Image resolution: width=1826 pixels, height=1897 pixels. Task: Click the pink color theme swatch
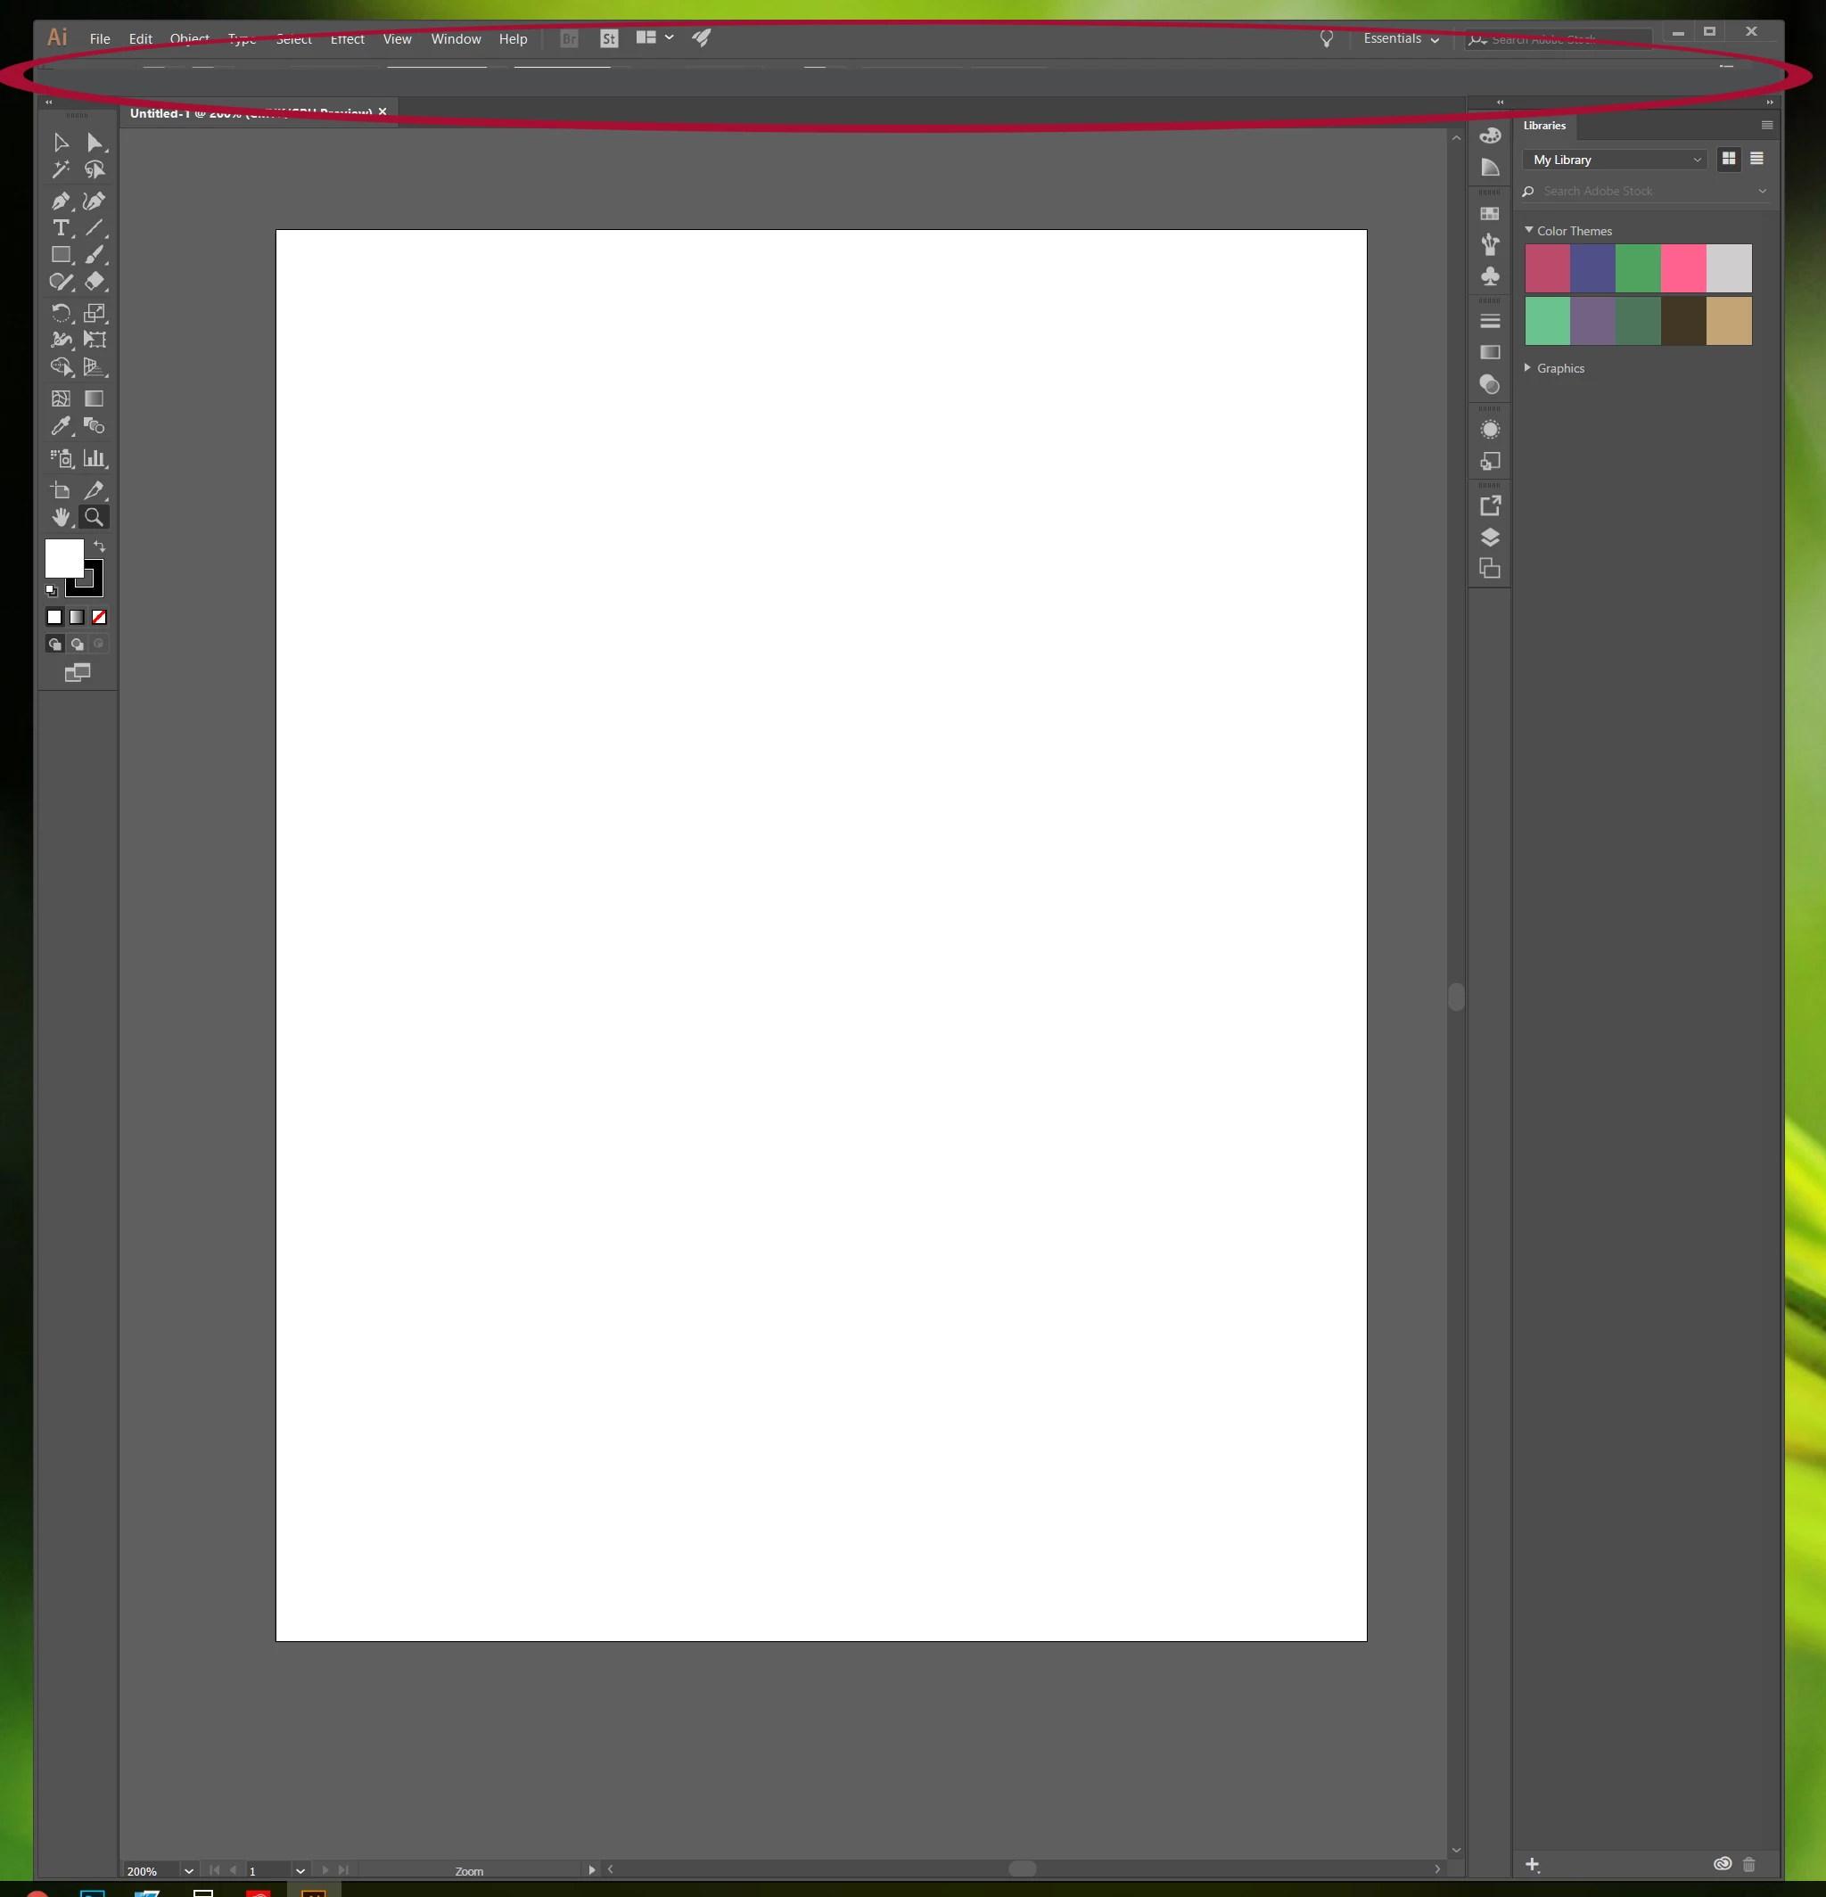1682,268
